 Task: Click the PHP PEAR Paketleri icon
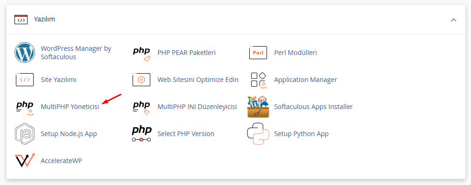pyautogui.click(x=141, y=54)
